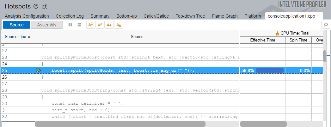
Task: Click the Spin Time column header
Action: [x=298, y=40]
